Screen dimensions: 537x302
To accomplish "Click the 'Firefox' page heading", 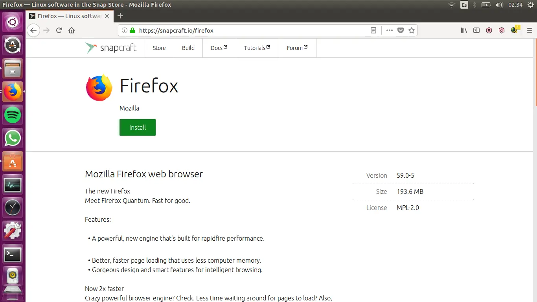I will tap(149, 86).
